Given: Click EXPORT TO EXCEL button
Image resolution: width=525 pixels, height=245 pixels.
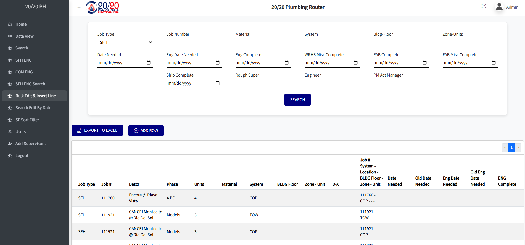Looking at the screenshot, I should tap(97, 130).
